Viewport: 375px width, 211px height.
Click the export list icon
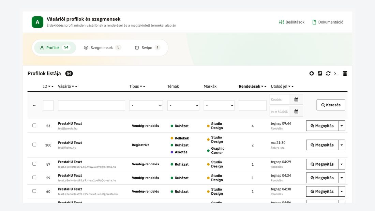click(320, 73)
